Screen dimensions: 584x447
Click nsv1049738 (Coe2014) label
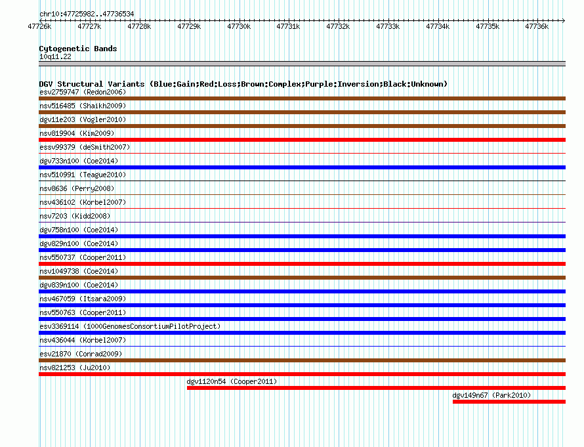tap(79, 271)
